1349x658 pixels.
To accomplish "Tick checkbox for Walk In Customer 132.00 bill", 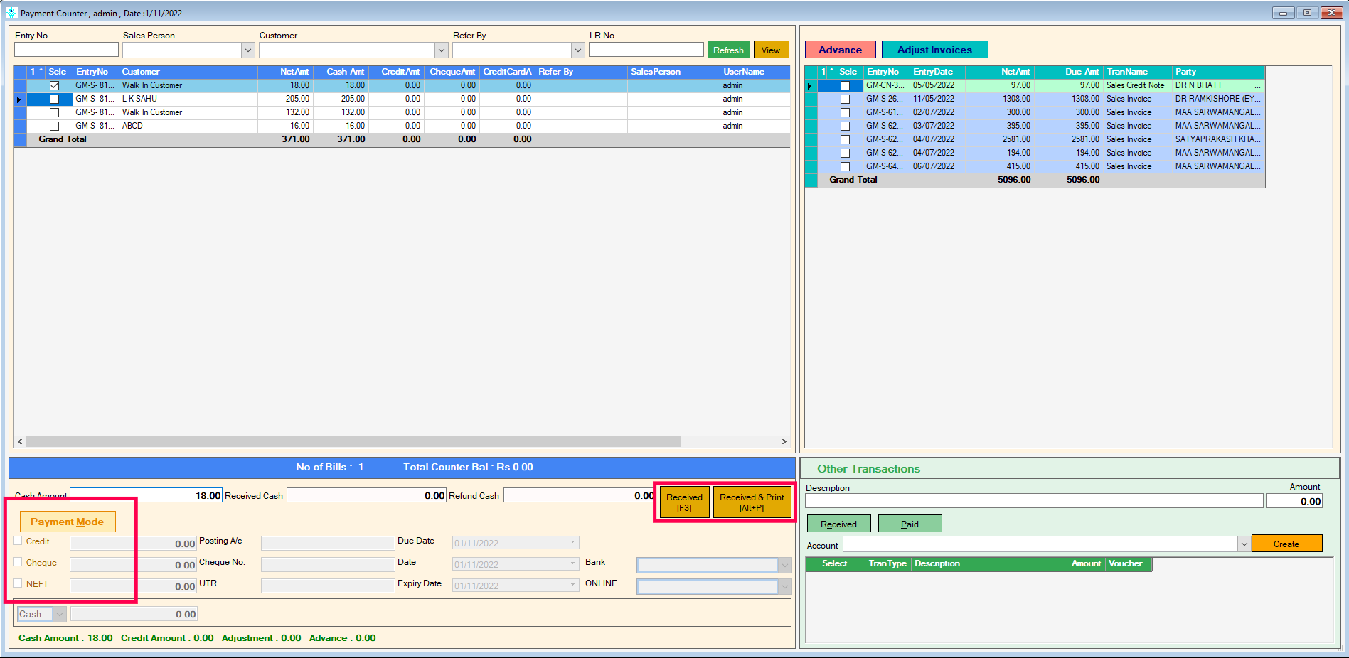I will tap(54, 112).
